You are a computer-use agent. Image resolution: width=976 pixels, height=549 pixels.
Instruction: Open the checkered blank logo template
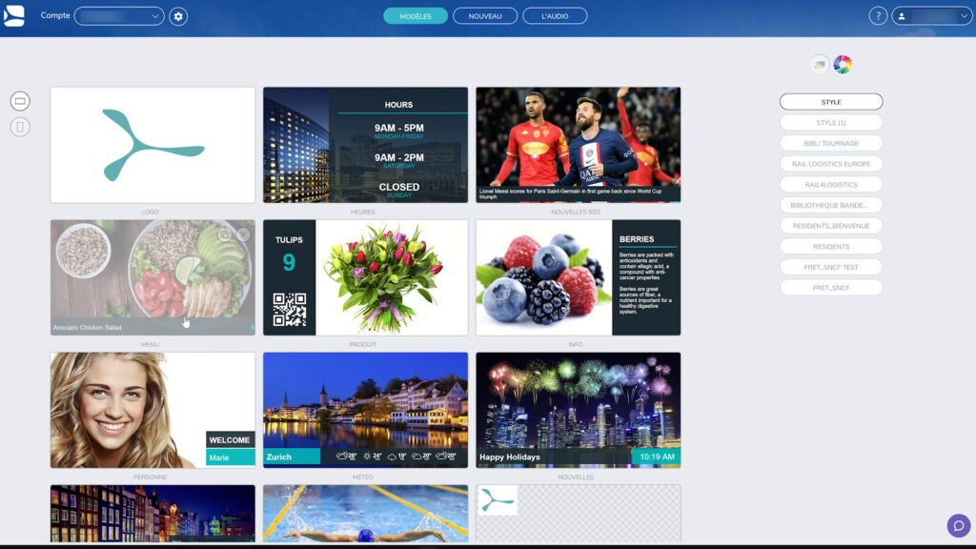pos(579,514)
